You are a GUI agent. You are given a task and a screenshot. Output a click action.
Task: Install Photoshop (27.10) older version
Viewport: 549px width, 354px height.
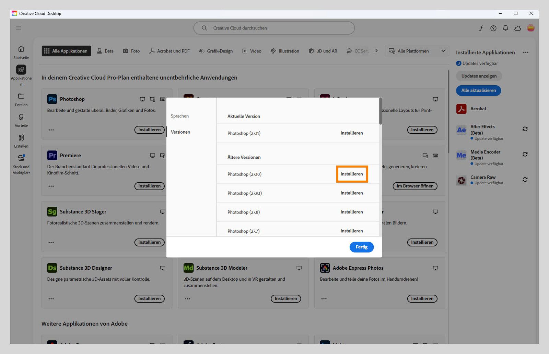coord(352,174)
